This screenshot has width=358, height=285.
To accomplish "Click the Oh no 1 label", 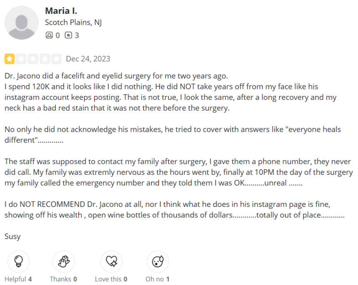I will (x=157, y=279).
